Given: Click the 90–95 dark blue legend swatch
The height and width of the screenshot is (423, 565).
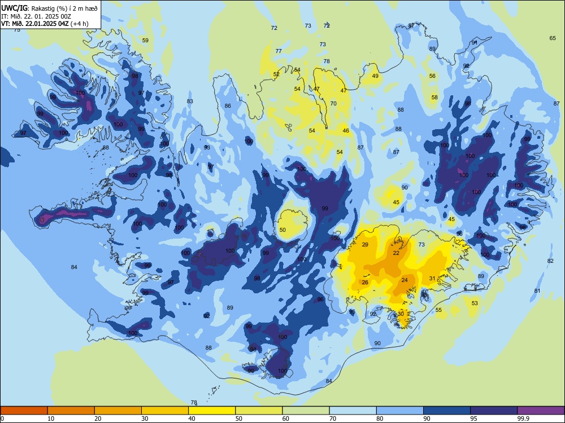Looking at the screenshot, I should 447,411.
